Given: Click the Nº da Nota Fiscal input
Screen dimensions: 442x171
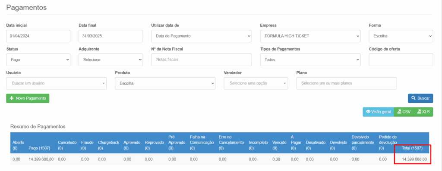Looking at the screenshot, I should pos(201,60).
